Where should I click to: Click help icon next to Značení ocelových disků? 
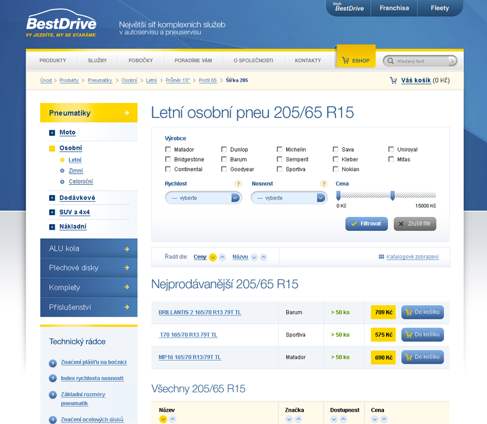tap(53, 420)
